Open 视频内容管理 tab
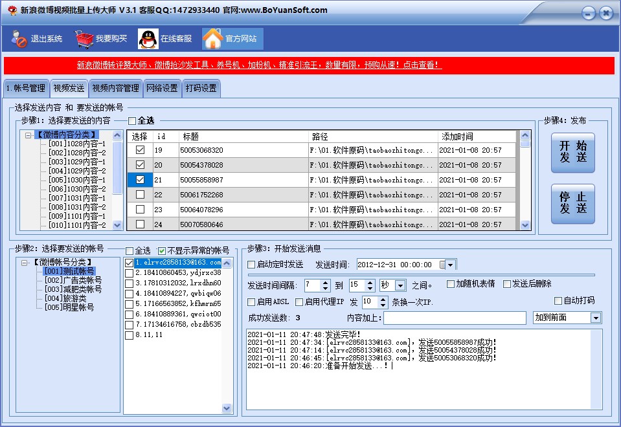621x427 pixels. tap(116, 88)
